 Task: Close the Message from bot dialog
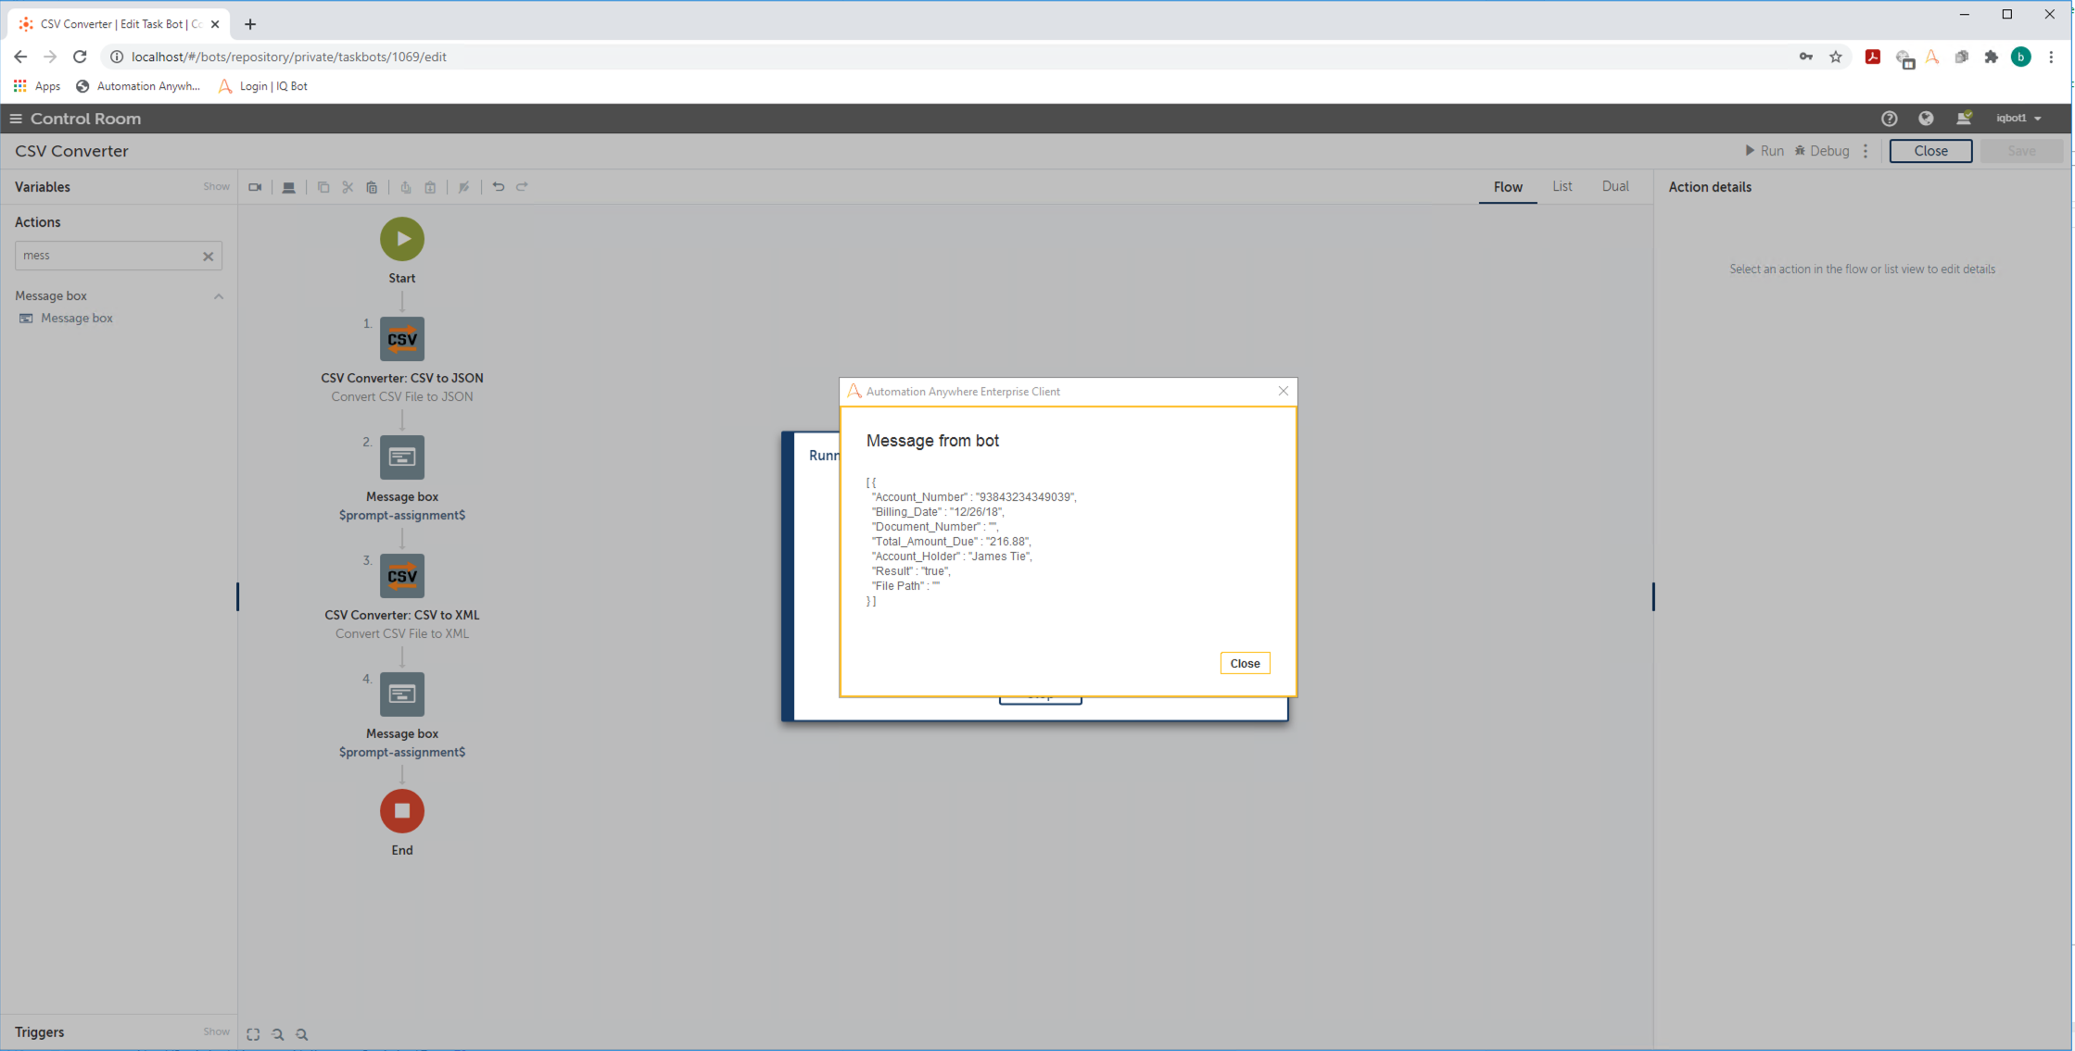click(x=1244, y=663)
